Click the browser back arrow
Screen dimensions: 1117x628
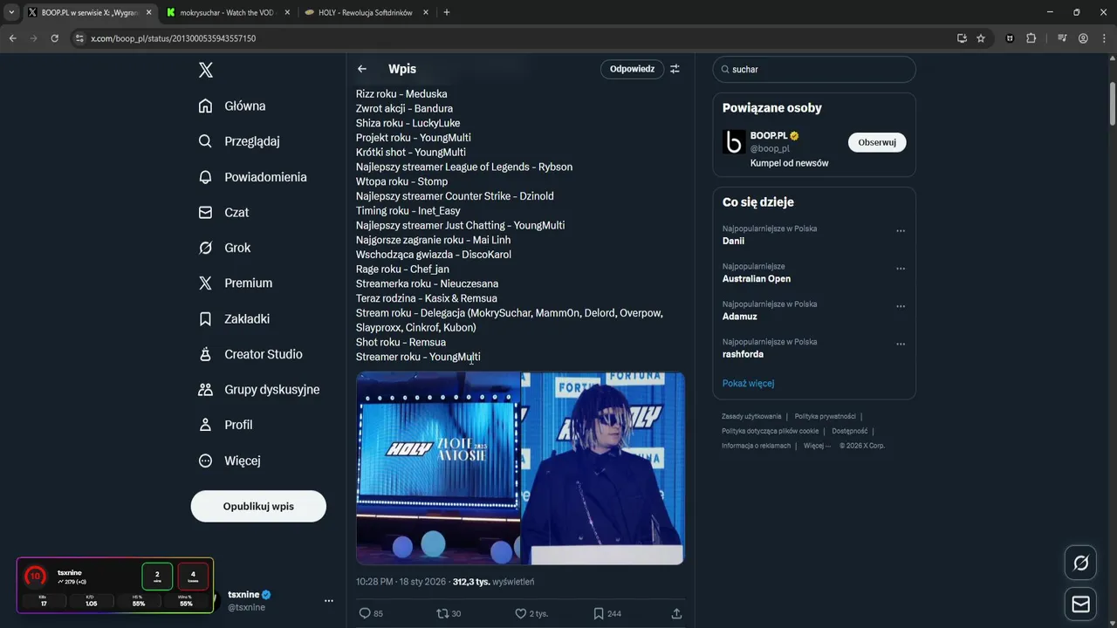[12, 38]
